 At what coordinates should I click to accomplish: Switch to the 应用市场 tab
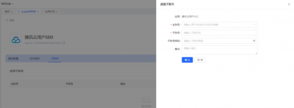coord(50,11)
